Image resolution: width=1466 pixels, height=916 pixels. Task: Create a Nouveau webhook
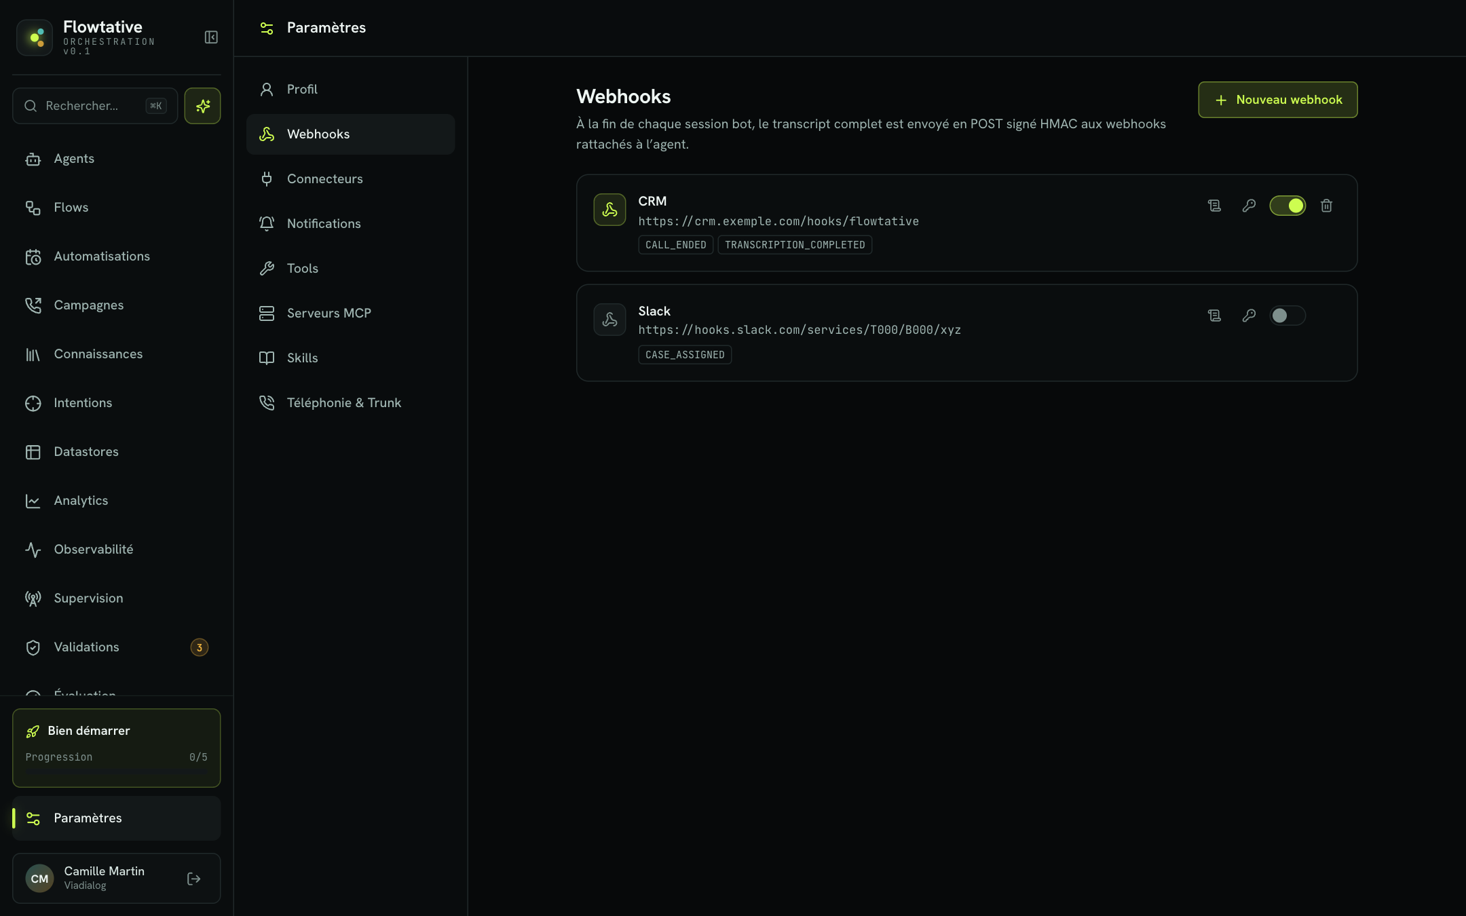(1277, 100)
